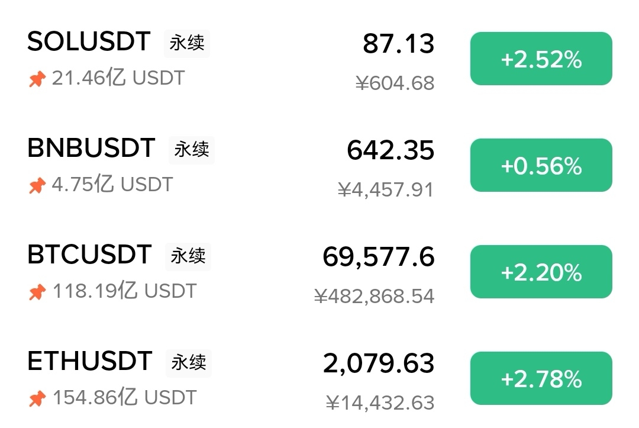This screenshot has height=428, width=639.
Task: Select the BTCUSDT price 69,577.6
Action: [379, 257]
